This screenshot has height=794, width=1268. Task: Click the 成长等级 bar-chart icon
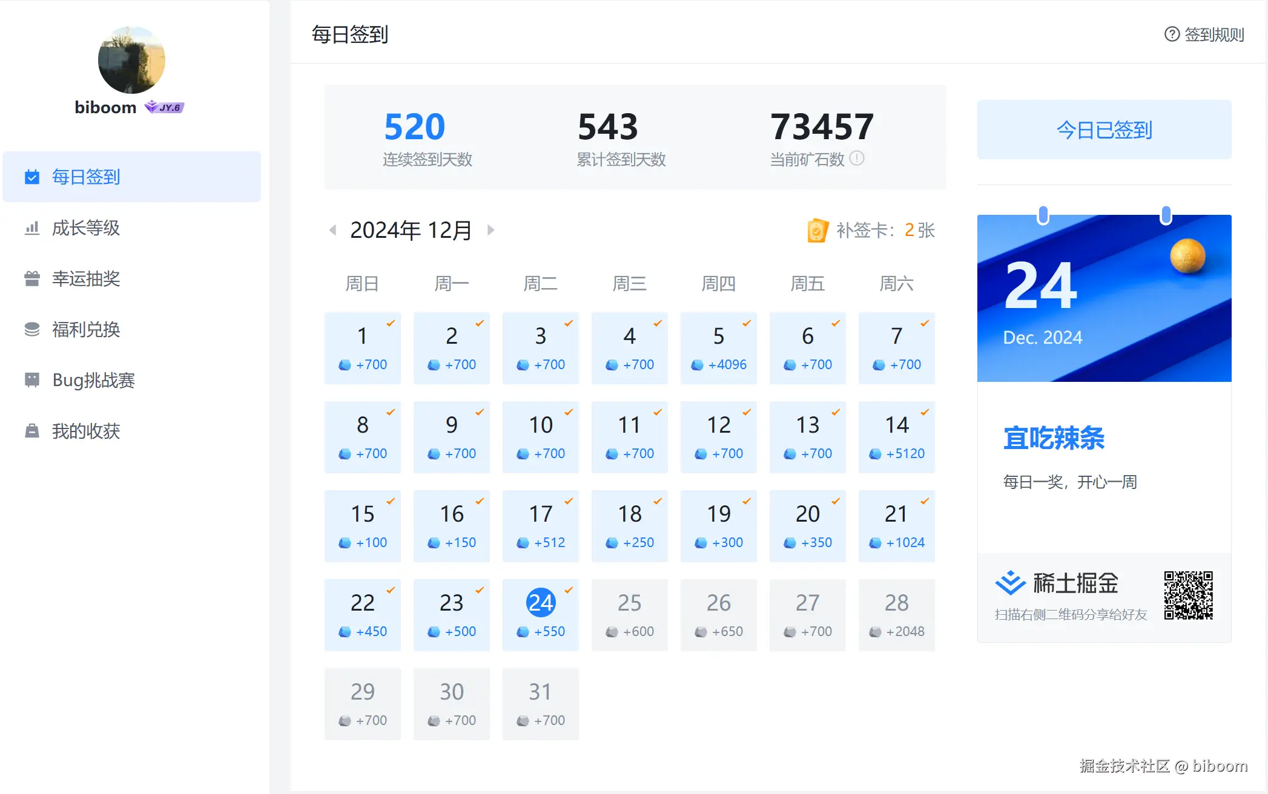click(31, 228)
